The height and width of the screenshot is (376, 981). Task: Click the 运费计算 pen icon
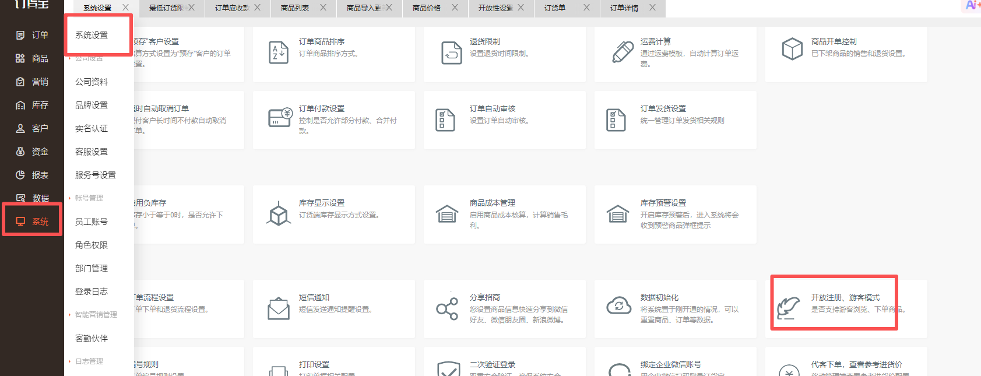(x=623, y=52)
